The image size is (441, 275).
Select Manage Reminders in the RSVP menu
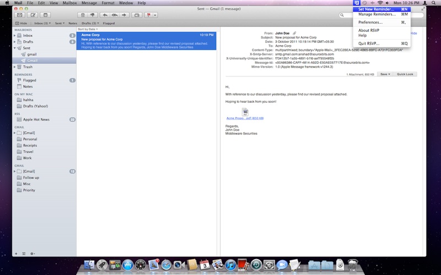pyautogui.click(x=381, y=14)
